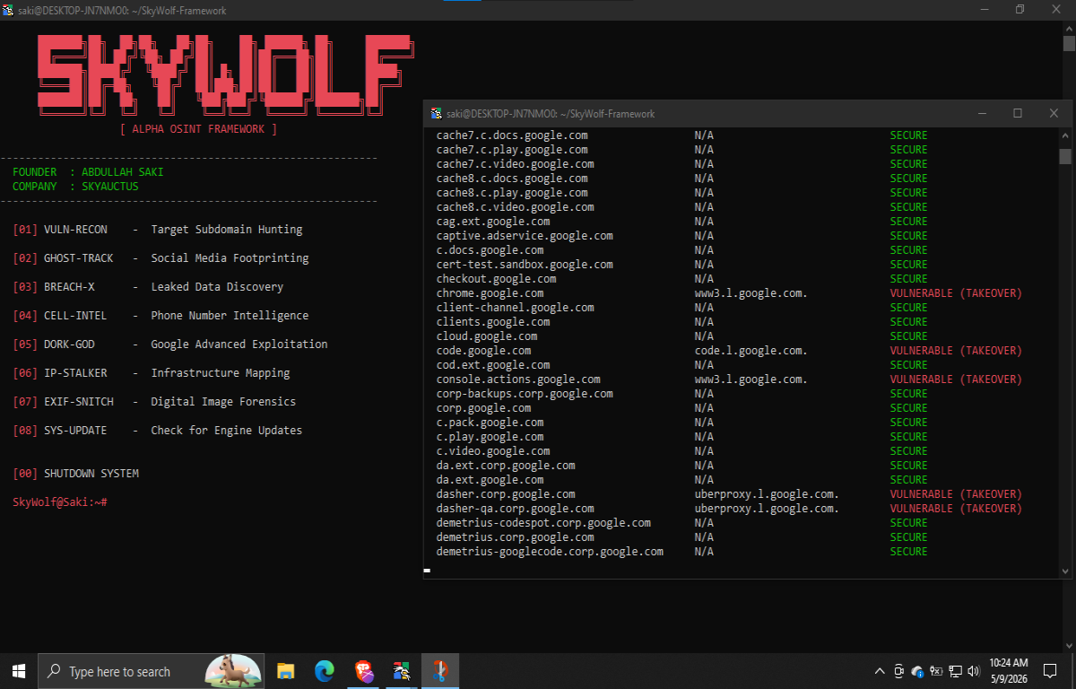The width and height of the screenshot is (1076, 689).
Task: Check the battery status tray icon
Action: tap(936, 671)
